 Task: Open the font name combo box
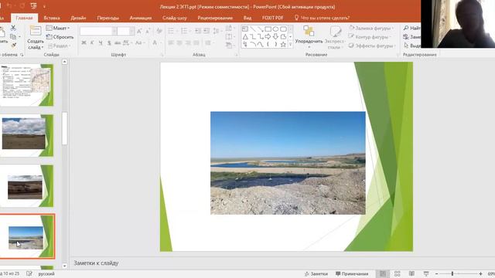pos(98,31)
